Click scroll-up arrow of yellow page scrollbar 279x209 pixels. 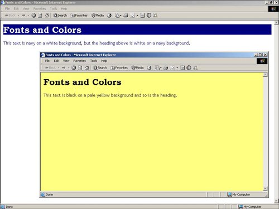[265, 75]
